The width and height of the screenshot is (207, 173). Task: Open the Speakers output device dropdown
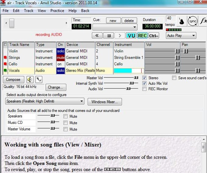tap(45, 101)
